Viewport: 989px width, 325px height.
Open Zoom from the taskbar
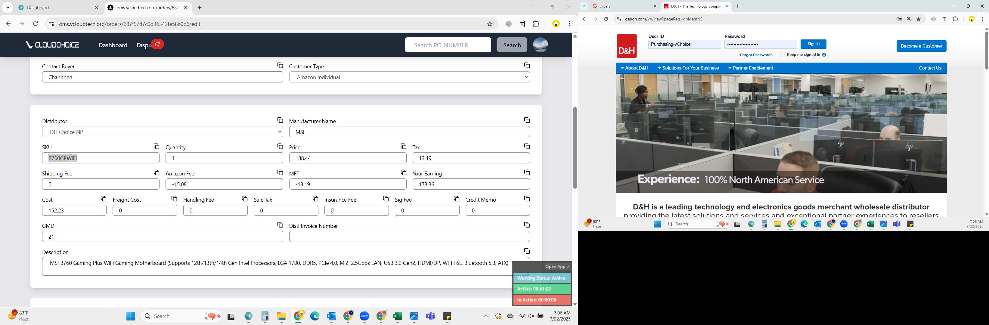point(364,316)
